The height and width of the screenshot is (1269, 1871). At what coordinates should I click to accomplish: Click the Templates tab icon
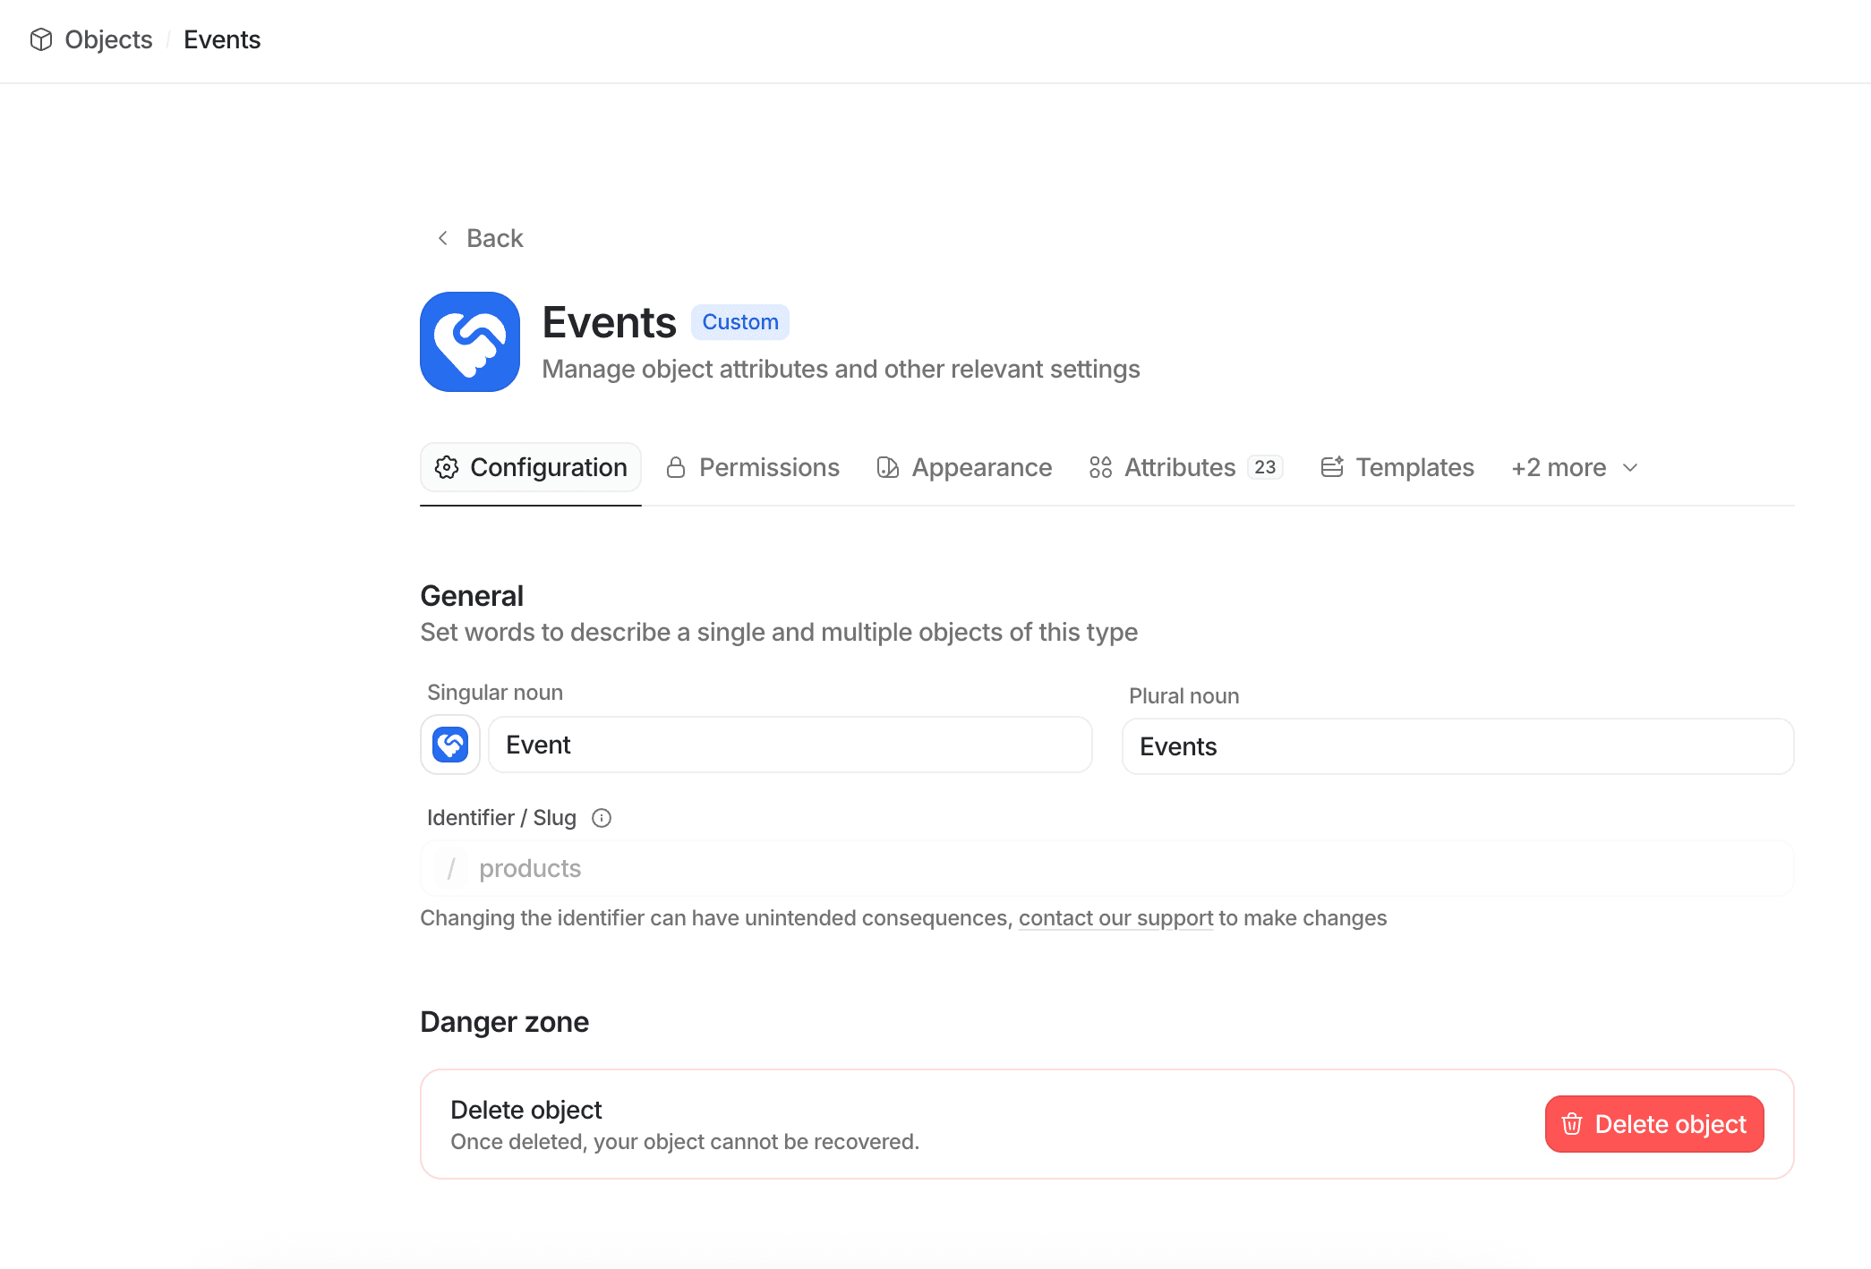pos(1332,467)
